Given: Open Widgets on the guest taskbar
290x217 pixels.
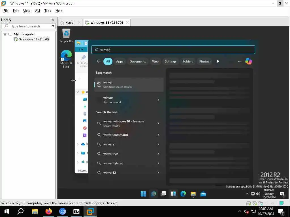Looking at the screenshot, I should point(173,194).
